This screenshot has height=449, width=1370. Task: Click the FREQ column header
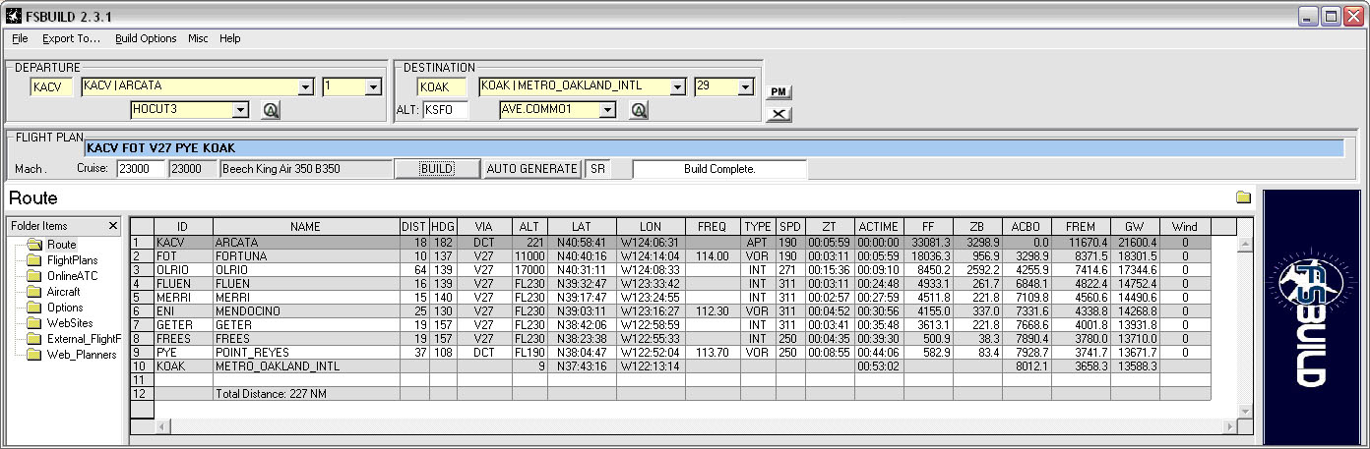point(713,227)
